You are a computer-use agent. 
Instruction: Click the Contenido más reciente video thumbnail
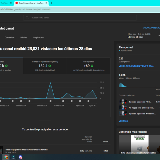[x=139, y=145]
